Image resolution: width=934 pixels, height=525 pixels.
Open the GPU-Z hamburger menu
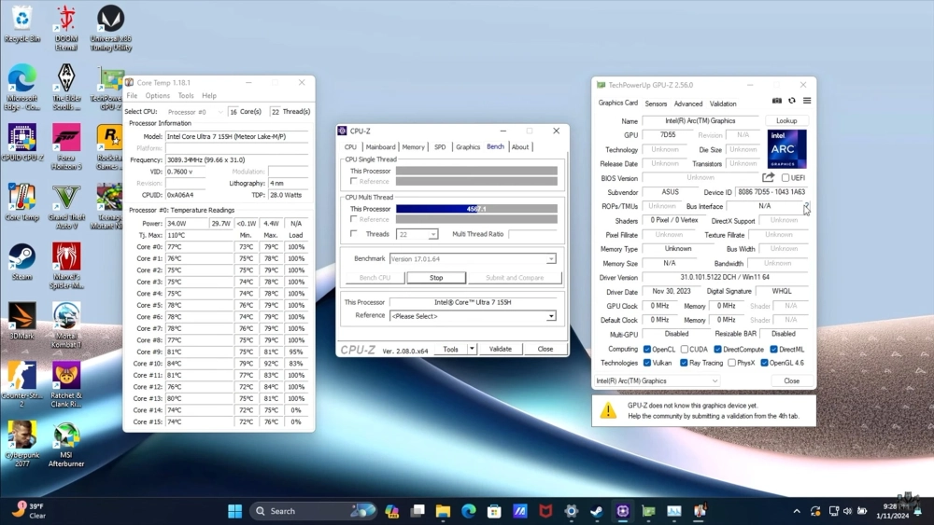(807, 101)
